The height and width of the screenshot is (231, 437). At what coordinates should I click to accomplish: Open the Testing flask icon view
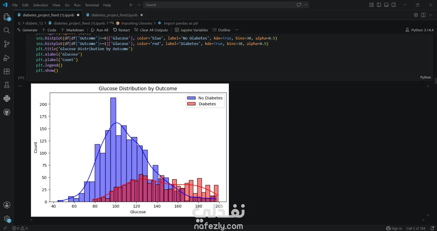click(7, 85)
